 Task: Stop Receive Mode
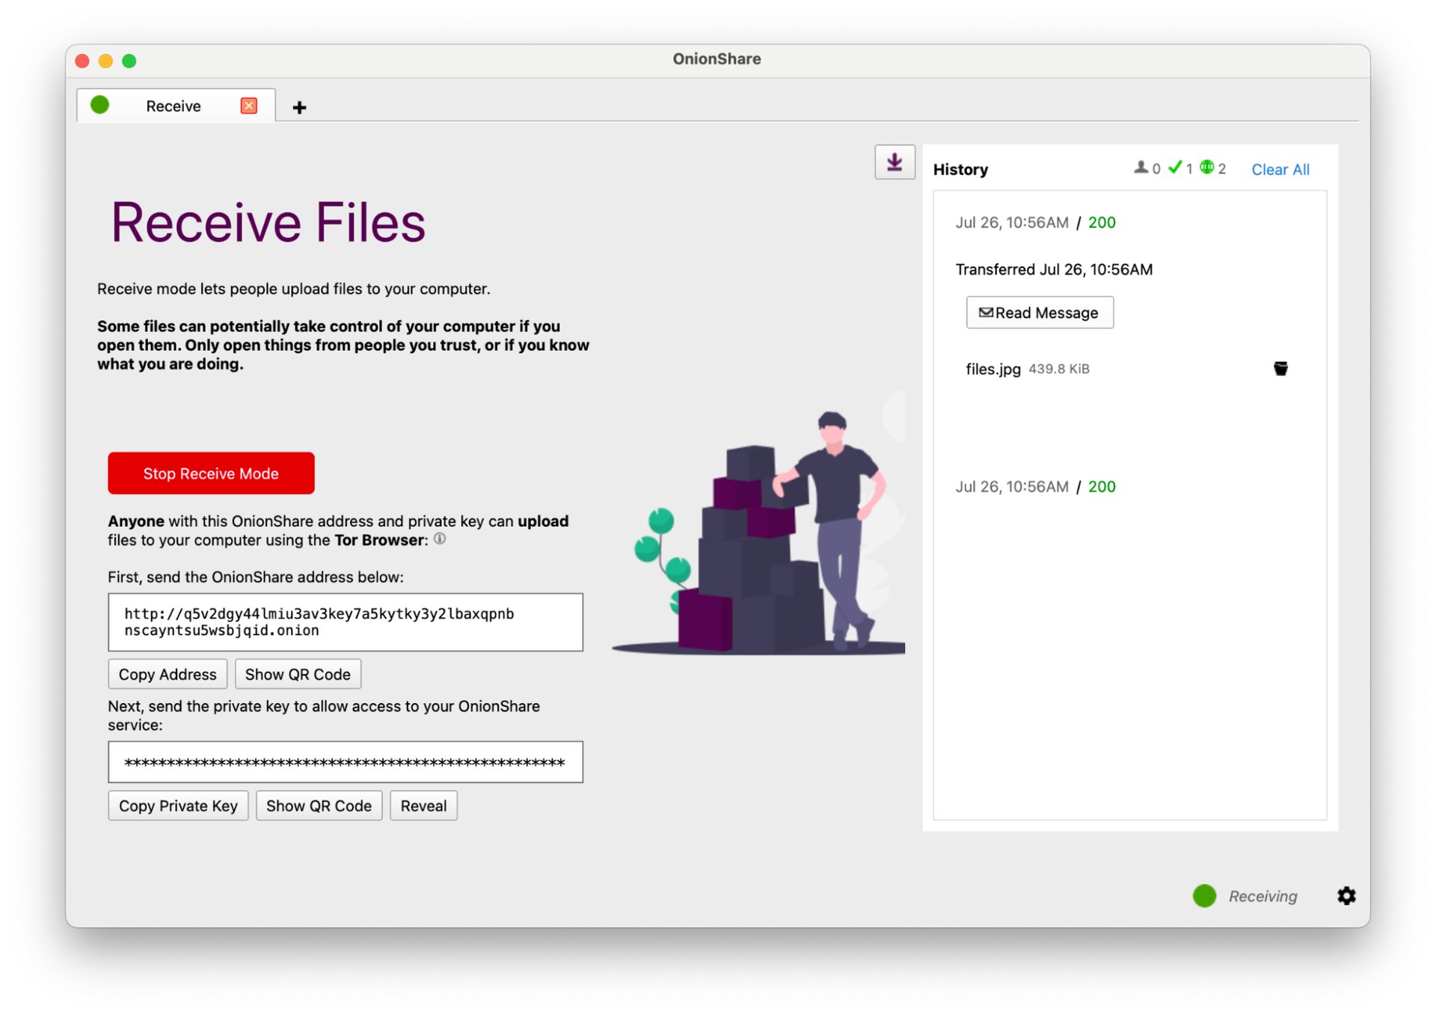click(211, 473)
